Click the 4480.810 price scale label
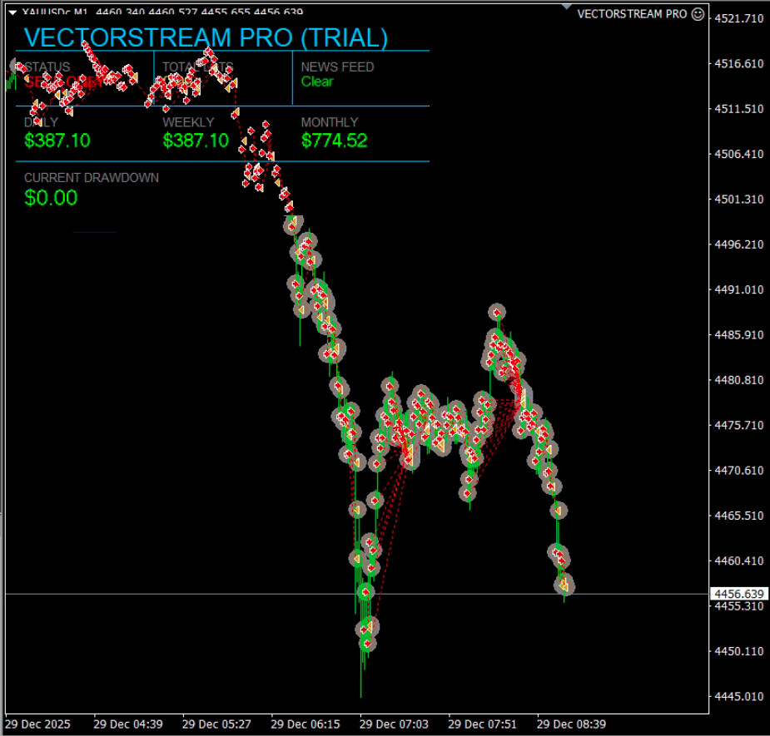Screen dimensions: 770x736 click(x=739, y=380)
